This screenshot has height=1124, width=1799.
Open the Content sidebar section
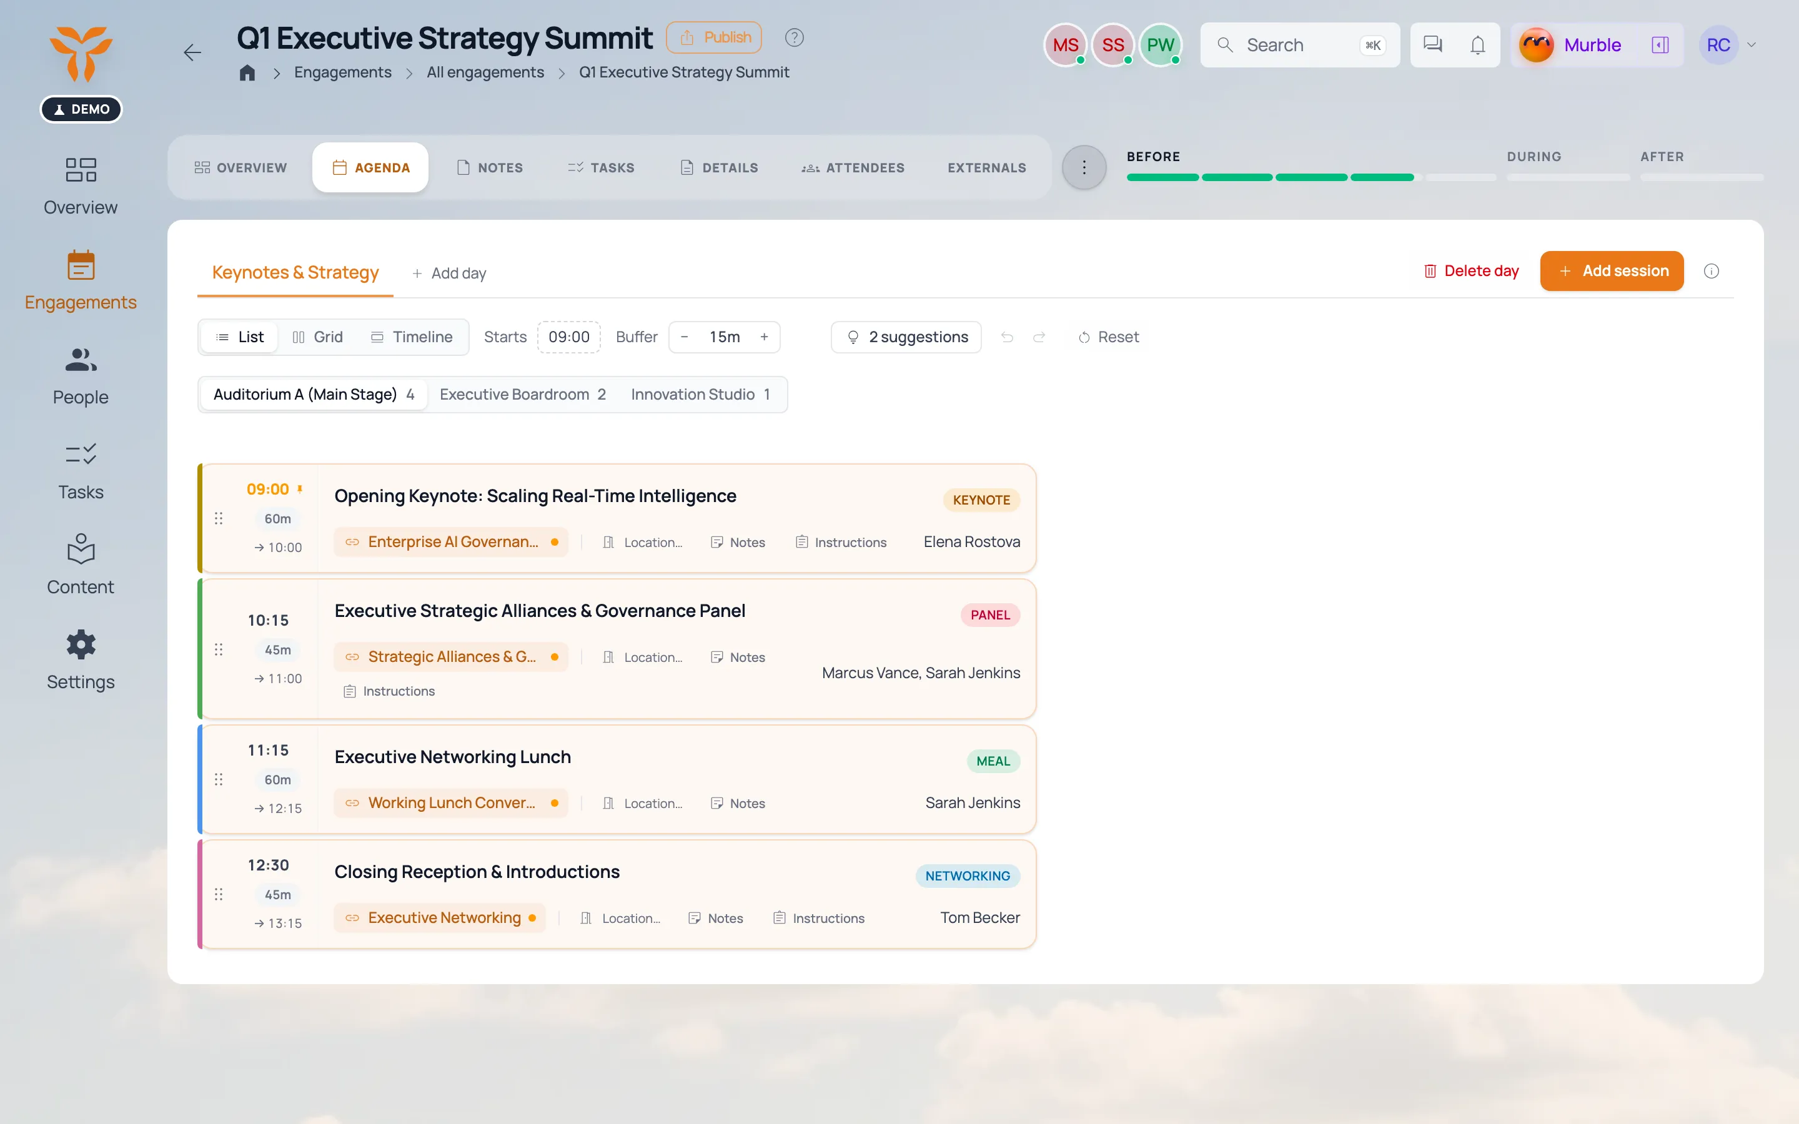point(81,566)
